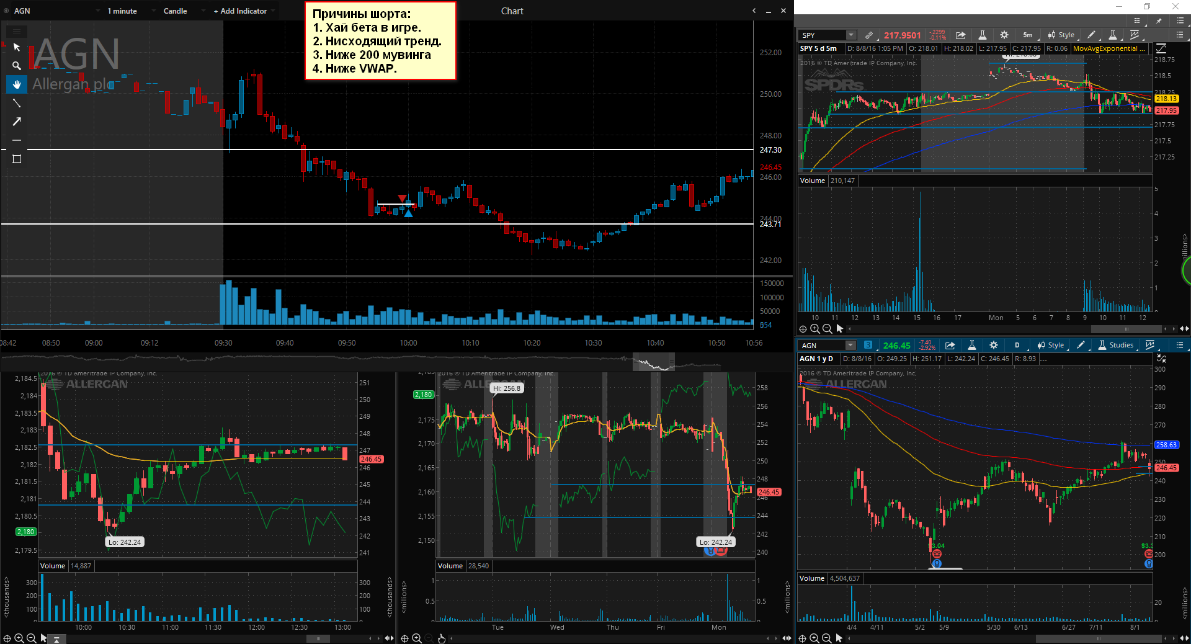Open the pencil drawings tool in AGN toolbar
Screen dimensions: 1191x644
tap(1081, 346)
